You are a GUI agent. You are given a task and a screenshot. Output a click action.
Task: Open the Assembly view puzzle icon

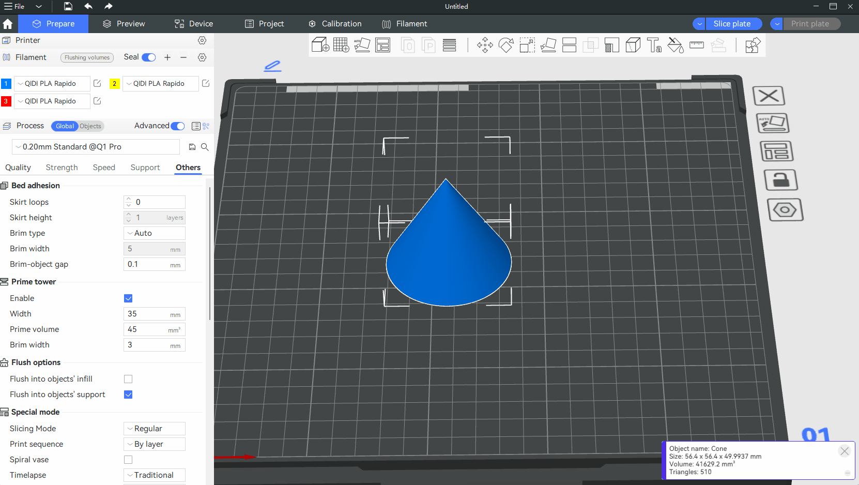(x=753, y=46)
